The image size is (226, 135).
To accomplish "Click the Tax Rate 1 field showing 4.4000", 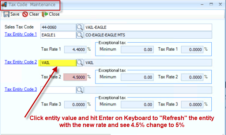I will coord(75,50).
